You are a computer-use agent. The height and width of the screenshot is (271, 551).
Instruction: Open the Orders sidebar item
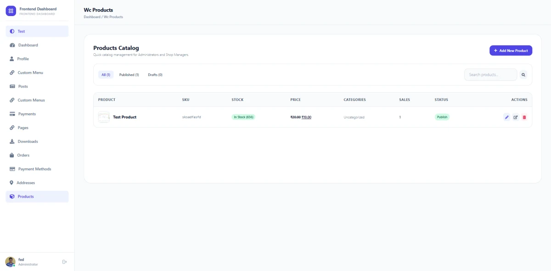pyautogui.click(x=37, y=155)
